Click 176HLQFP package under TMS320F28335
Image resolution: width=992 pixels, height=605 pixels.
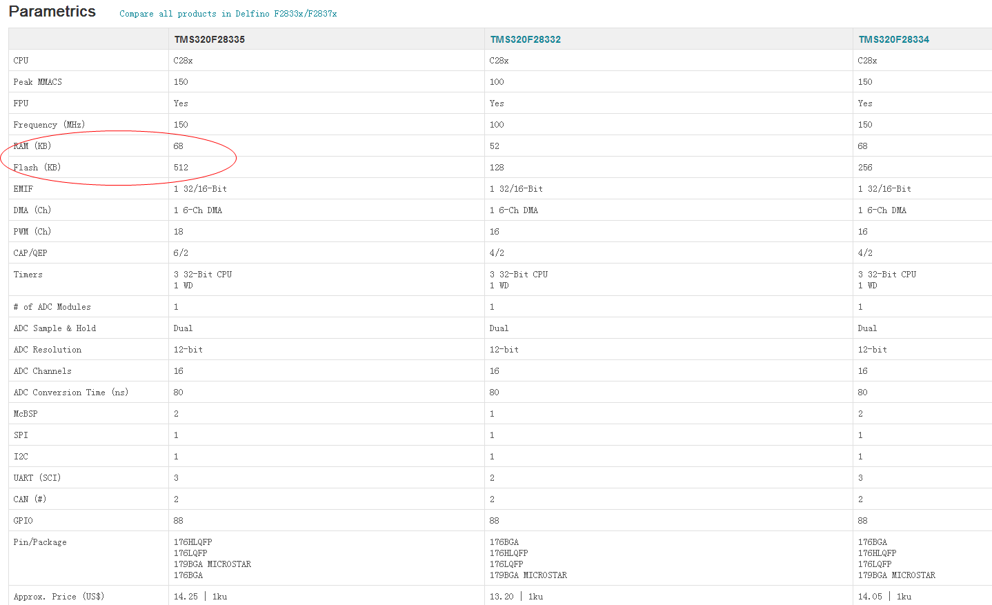point(193,542)
